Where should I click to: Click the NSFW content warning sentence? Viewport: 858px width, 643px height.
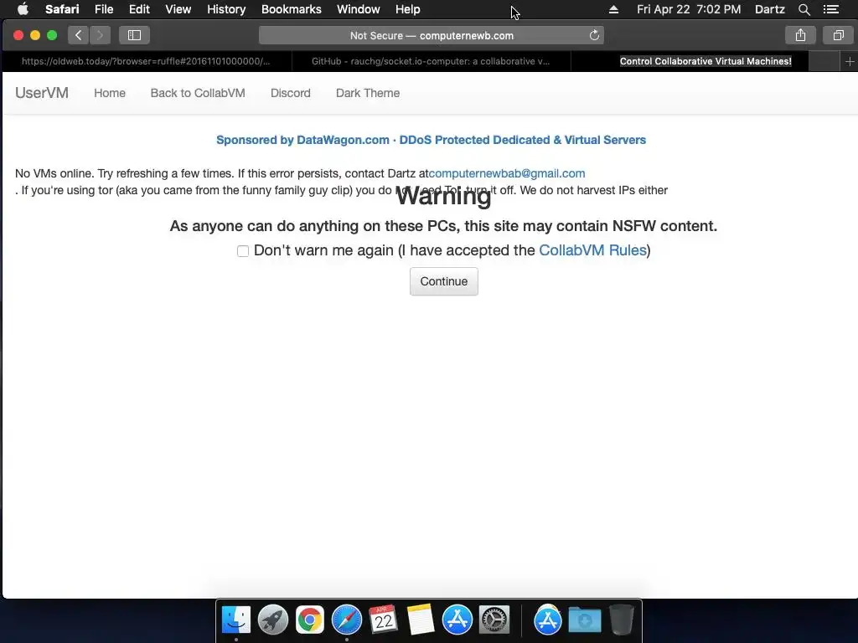[443, 226]
